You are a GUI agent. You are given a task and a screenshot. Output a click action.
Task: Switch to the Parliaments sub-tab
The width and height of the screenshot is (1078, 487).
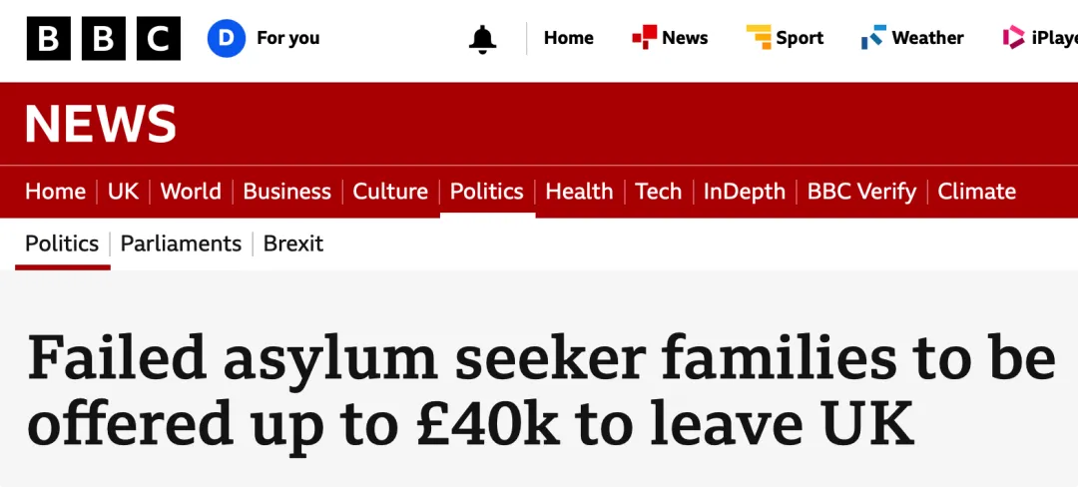click(181, 243)
